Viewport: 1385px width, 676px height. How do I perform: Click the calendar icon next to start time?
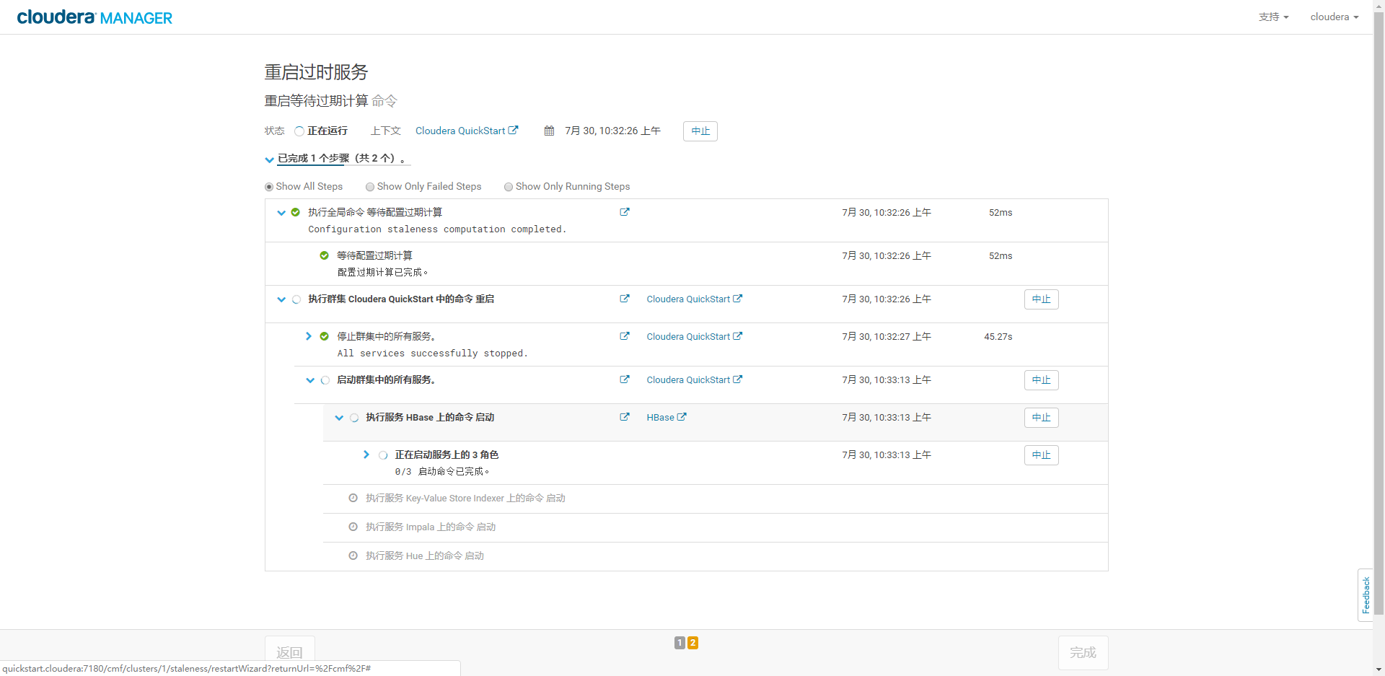click(x=549, y=131)
